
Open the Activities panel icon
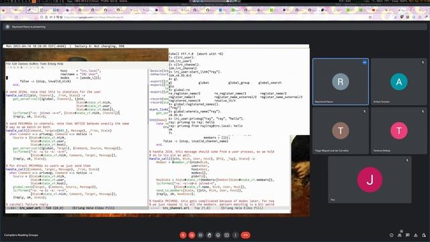tap(416, 235)
